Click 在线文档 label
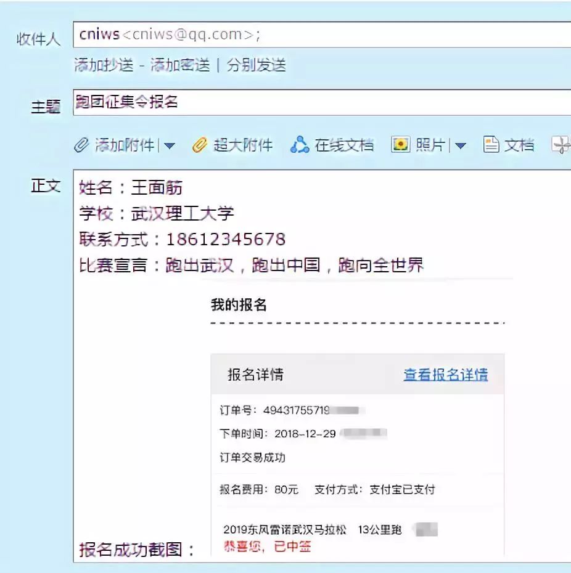 pos(344,145)
